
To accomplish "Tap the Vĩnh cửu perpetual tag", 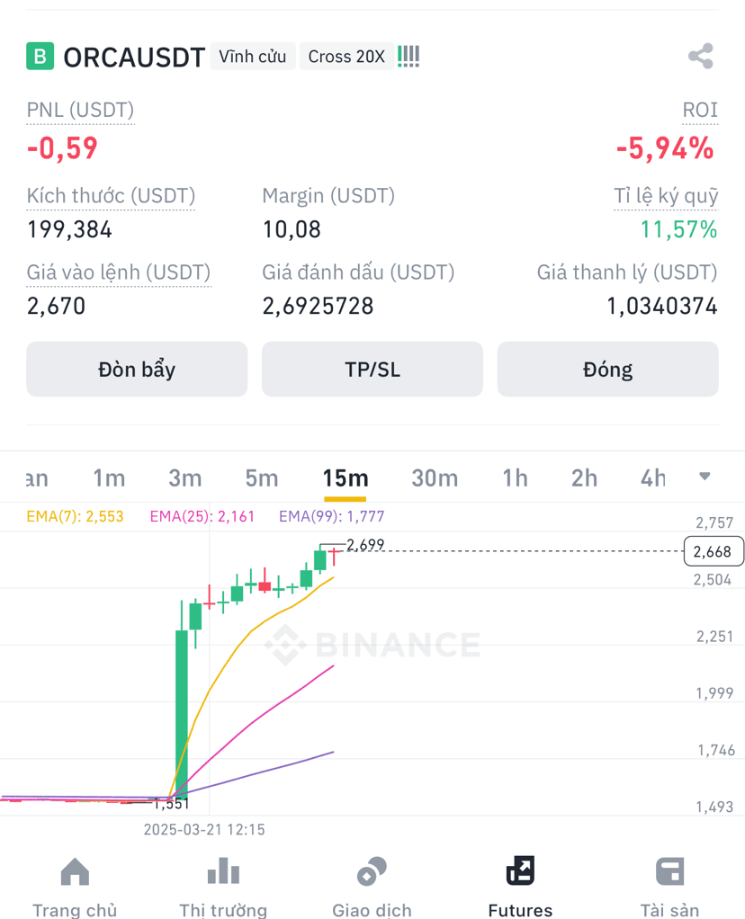I will 253,57.
